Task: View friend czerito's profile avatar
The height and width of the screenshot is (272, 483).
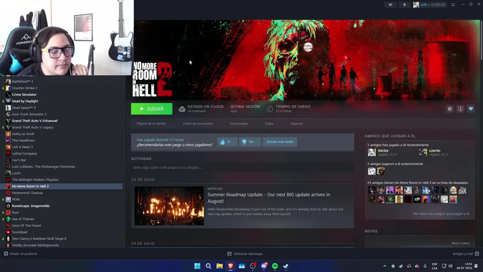Action: click(x=423, y=152)
